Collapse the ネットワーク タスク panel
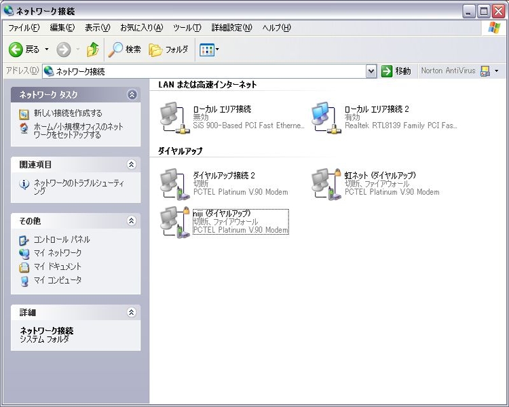The image size is (509, 407). tap(132, 95)
